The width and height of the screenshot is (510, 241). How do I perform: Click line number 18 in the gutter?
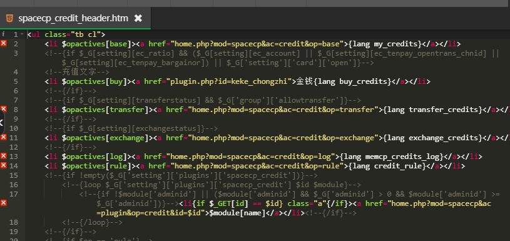click(14, 222)
